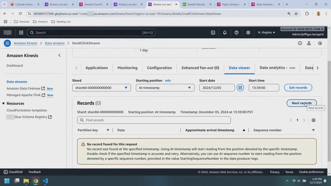Open browser apps grid in bookmarks bar
Image resolution: width=331 pixels, height=186 pixels.
[5, 22]
